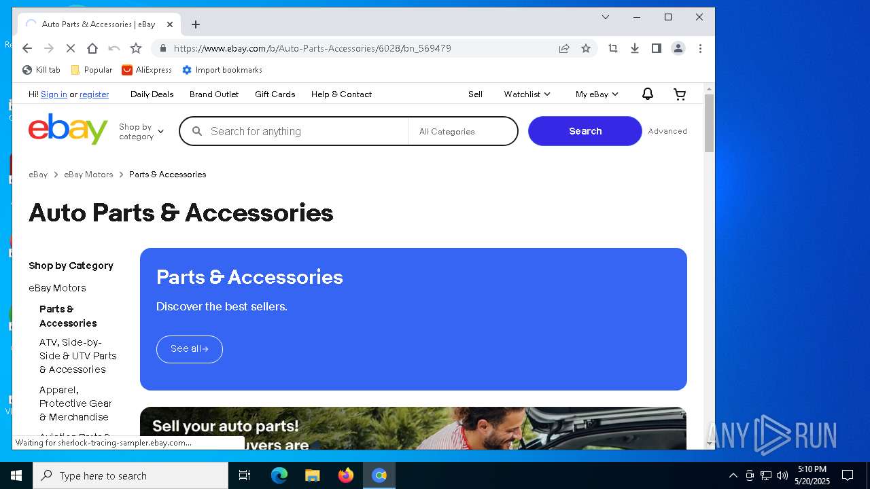Open the taskbar clock and date
This screenshot has height=489, width=870.
(812, 475)
